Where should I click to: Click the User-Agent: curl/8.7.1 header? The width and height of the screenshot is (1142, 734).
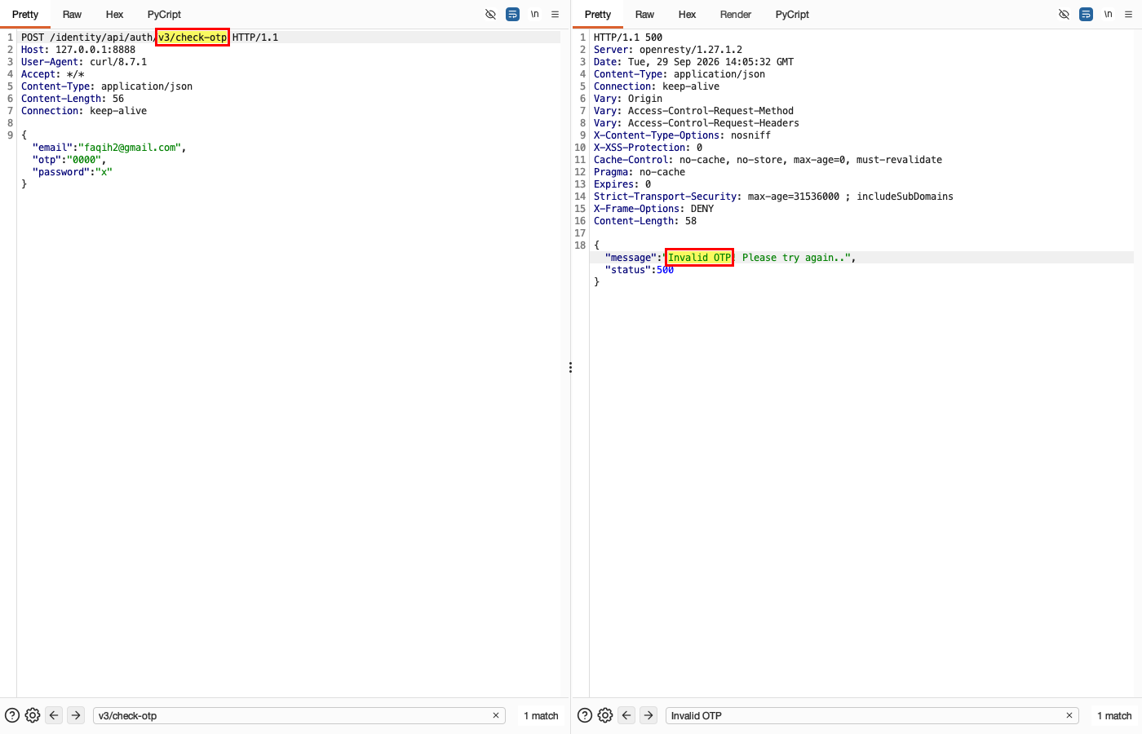84,62
